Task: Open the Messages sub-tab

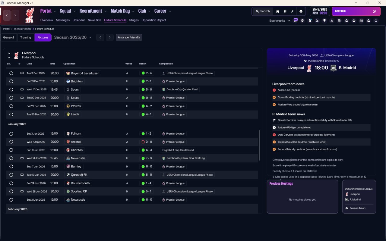Action: coord(63,20)
